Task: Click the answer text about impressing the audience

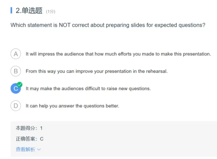Action: (118, 54)
